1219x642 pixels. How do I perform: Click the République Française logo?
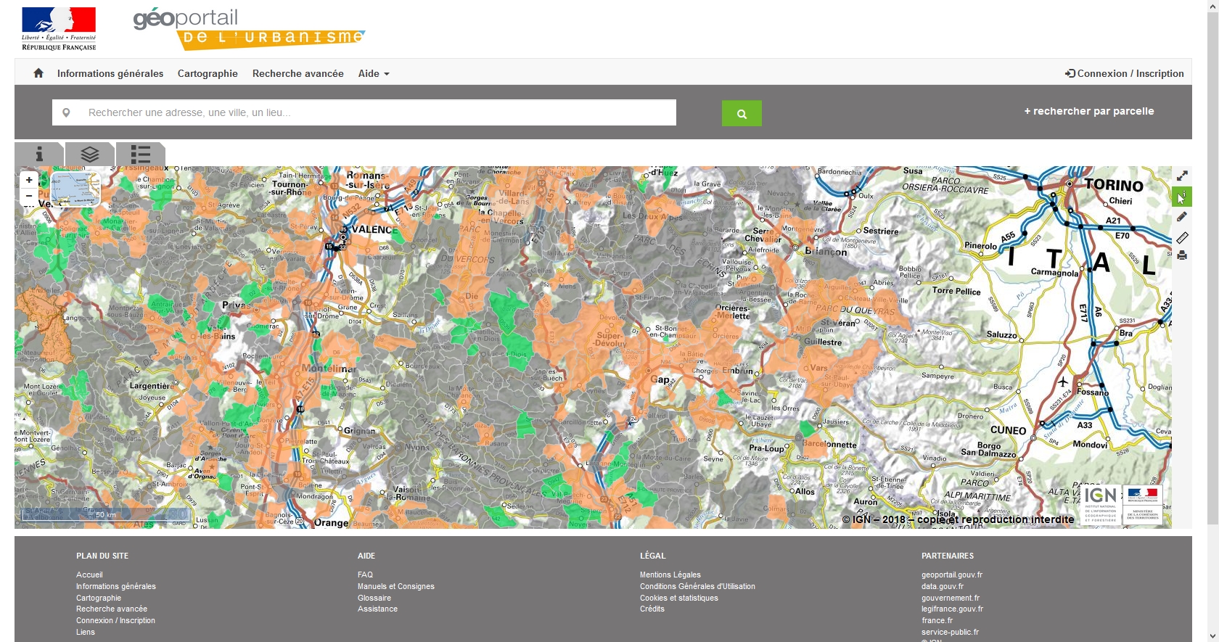[59, 29]
